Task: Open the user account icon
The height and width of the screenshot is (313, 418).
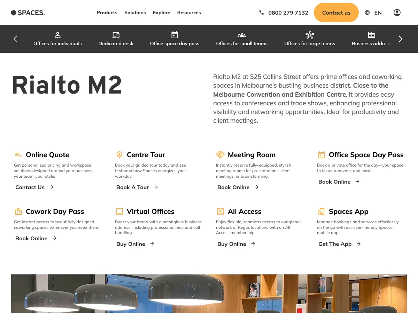Action: tap(397, 13)
